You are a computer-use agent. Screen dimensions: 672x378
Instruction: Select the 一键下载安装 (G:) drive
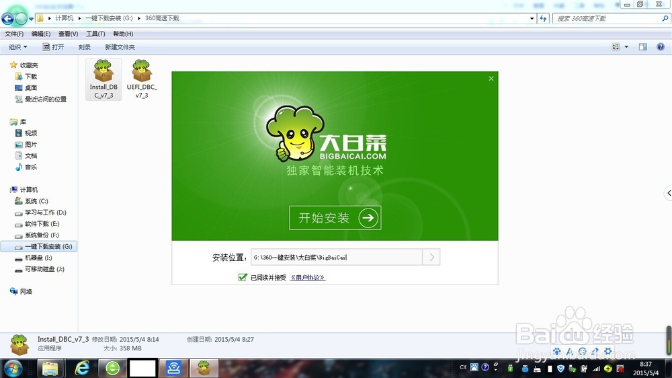pyautogui.click(x=39, y=246)
